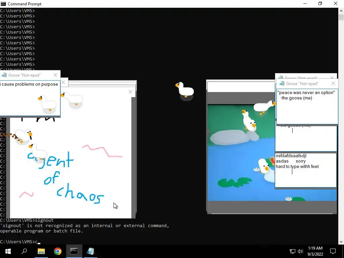
Task: Click the 'i cause problems on purpose' text
Action: pos(29,84)
